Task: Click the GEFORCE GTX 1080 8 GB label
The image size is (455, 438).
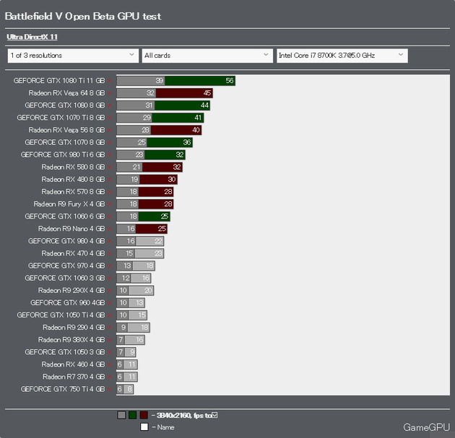Action: tap(65, 105)
